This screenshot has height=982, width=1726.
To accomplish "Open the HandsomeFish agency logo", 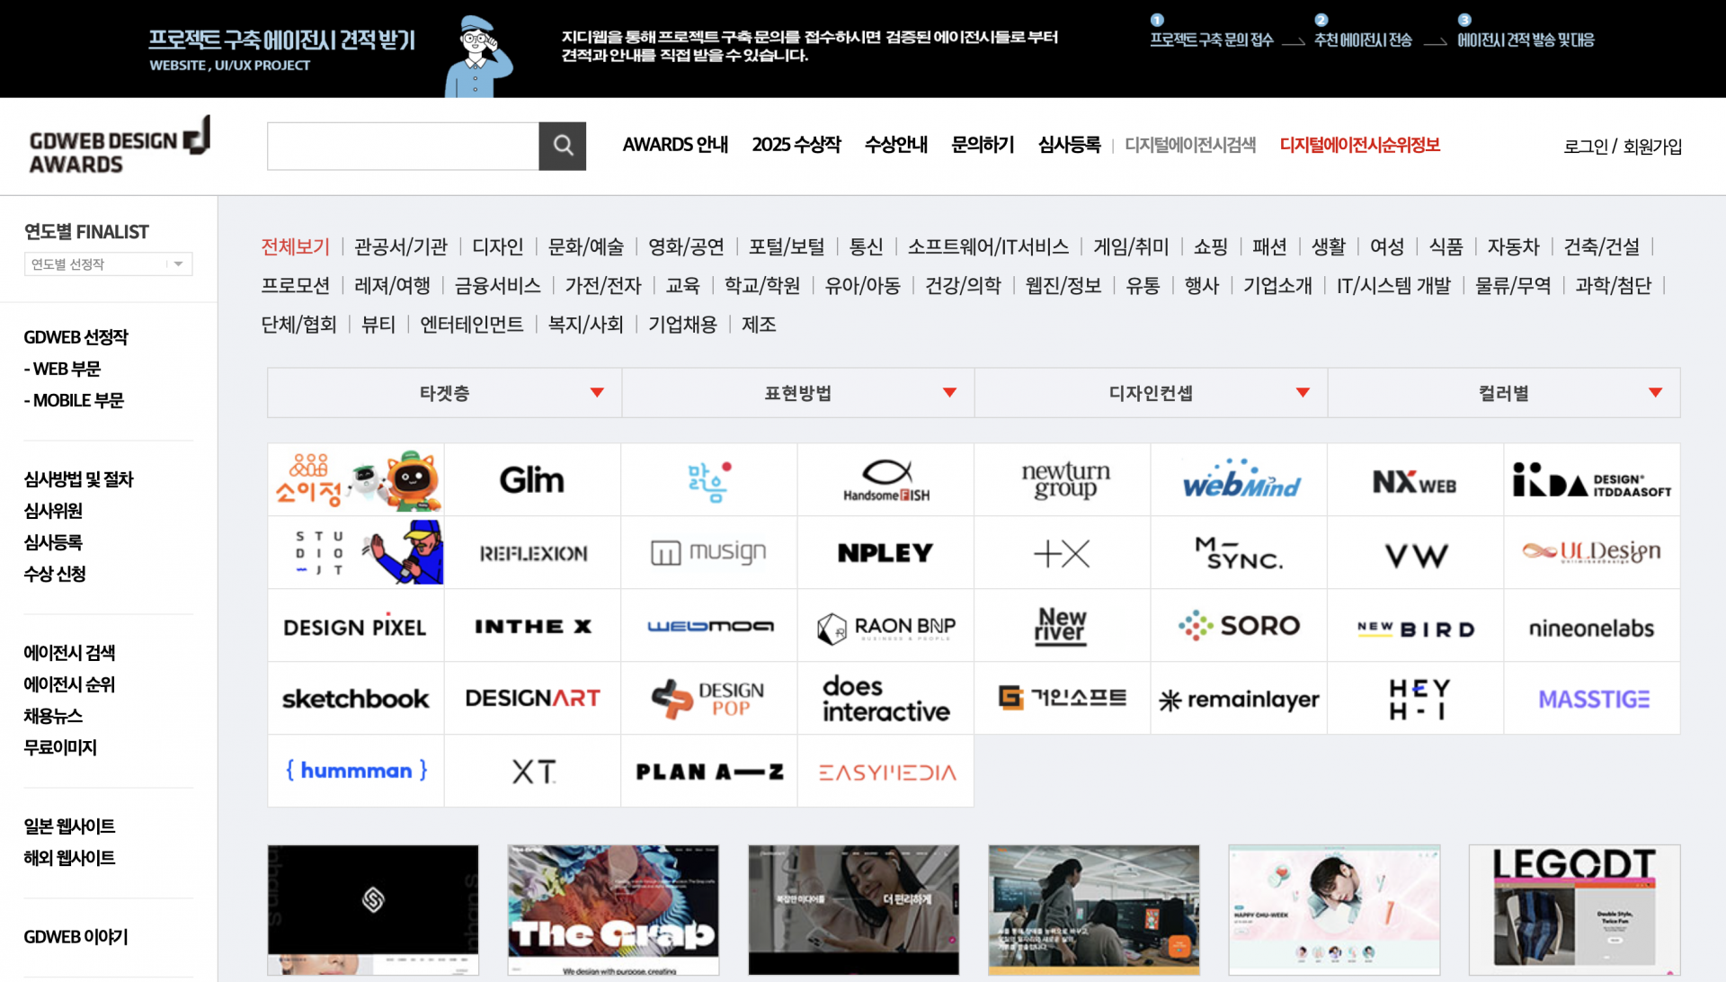I will [x=885, y=480].
